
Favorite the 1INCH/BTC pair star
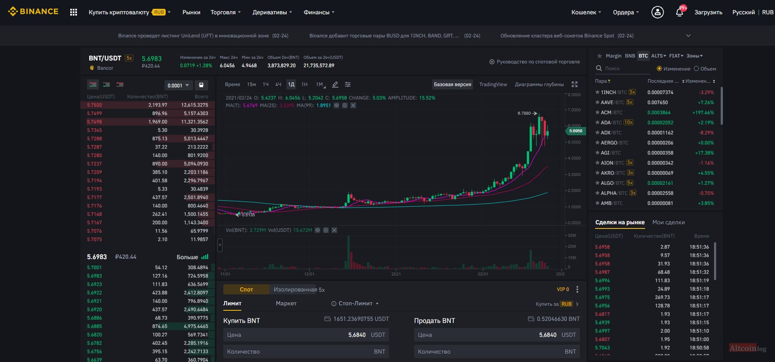[x=597, y=92]
